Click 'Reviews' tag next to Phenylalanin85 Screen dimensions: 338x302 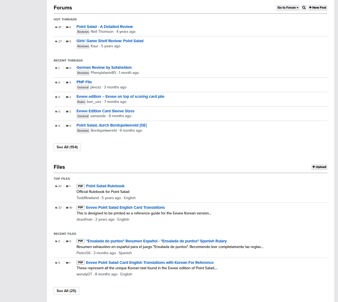pyautogui.click(x=83, y=73)
